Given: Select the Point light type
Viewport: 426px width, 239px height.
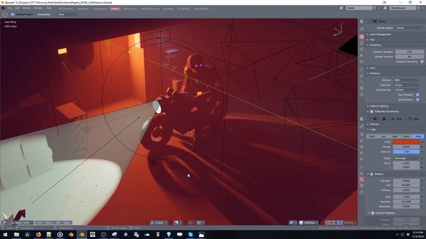Looking at the screenshot, I should point(372,136).
